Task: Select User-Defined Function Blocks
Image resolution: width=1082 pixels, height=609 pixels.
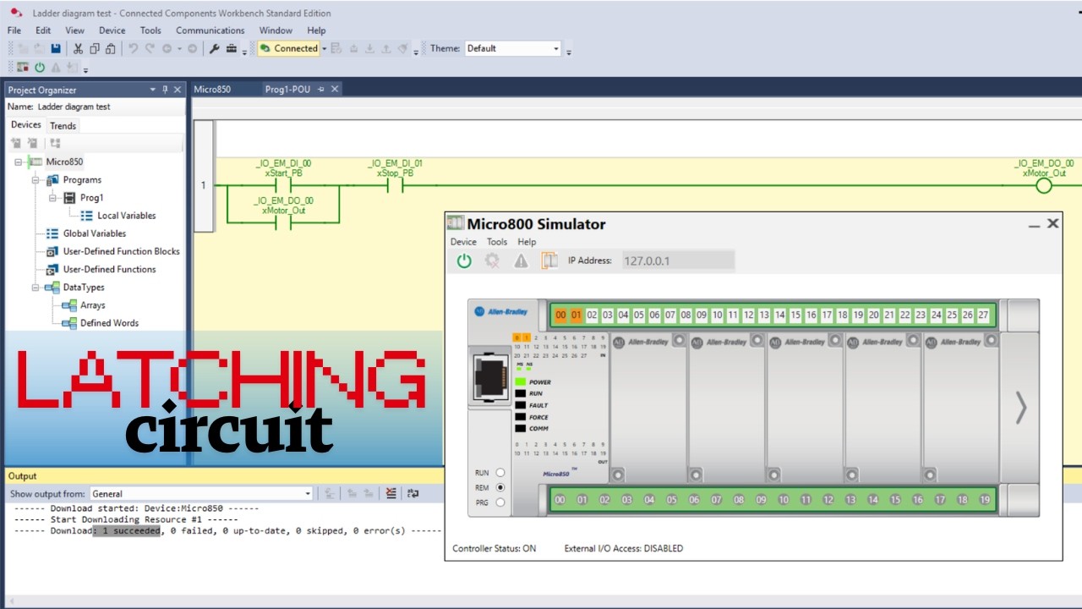Action: point(121,251)
